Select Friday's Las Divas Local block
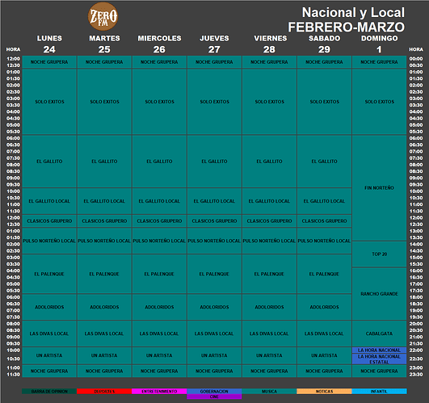The width and height of the screenshot is (429, 403). click(269, 334)
